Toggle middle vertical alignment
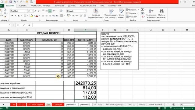Image resolution: width=195 pixels, height=110 pixels. pos(47,11)
